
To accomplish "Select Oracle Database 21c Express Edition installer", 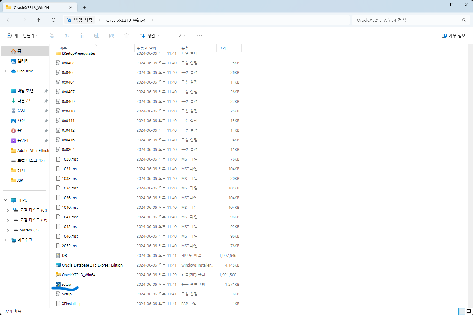I will (148, 265).
